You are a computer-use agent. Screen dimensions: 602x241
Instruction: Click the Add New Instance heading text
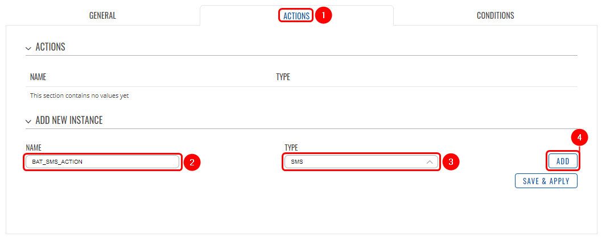coord(69,120)
